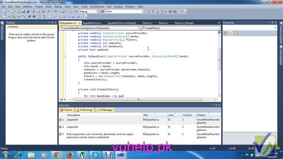Screen dimensions: 283x159
Task: Select error 3 'Only assignment, call' row
Action: (140, 136)
